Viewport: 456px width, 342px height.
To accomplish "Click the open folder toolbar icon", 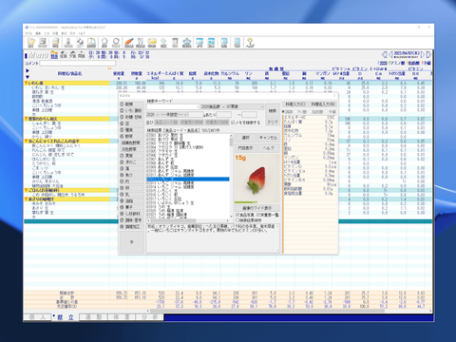I will coord(31,43).
